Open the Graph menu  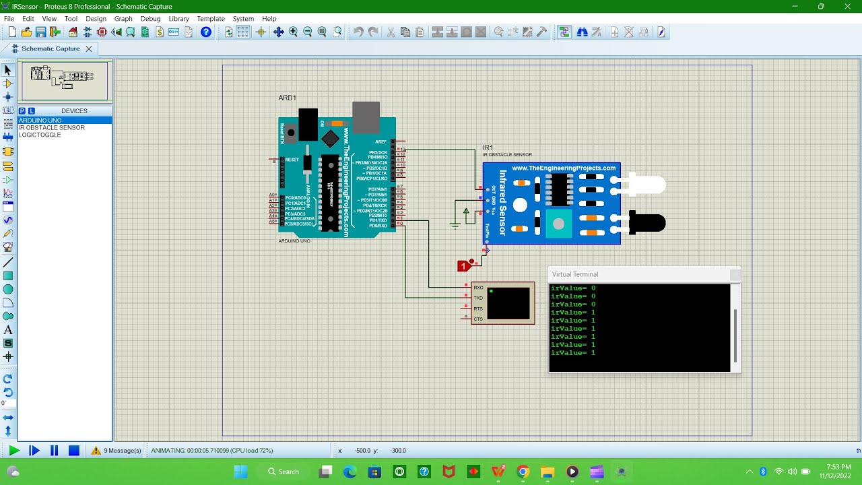tap(123, 19)
